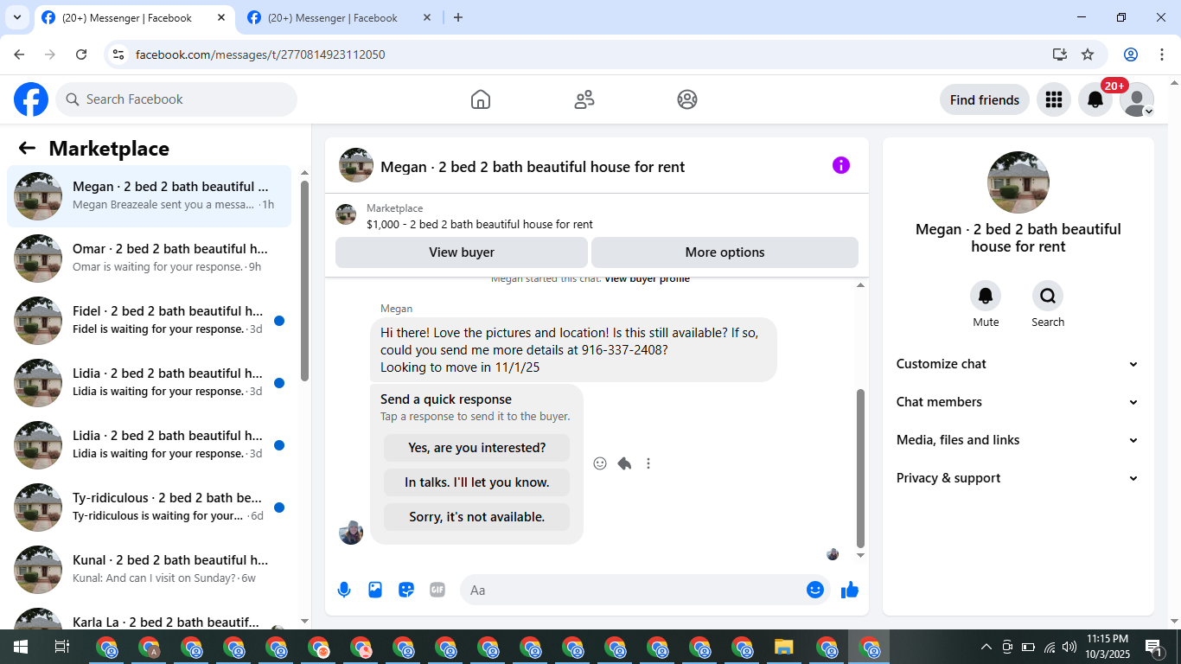Open the Kunal conversation

point(149,570)
